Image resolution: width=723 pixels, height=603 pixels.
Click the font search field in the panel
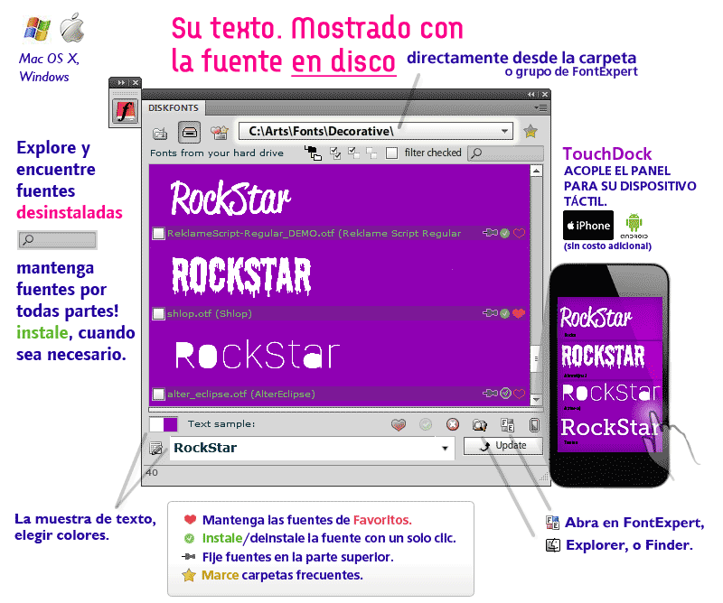coord(505,153)
